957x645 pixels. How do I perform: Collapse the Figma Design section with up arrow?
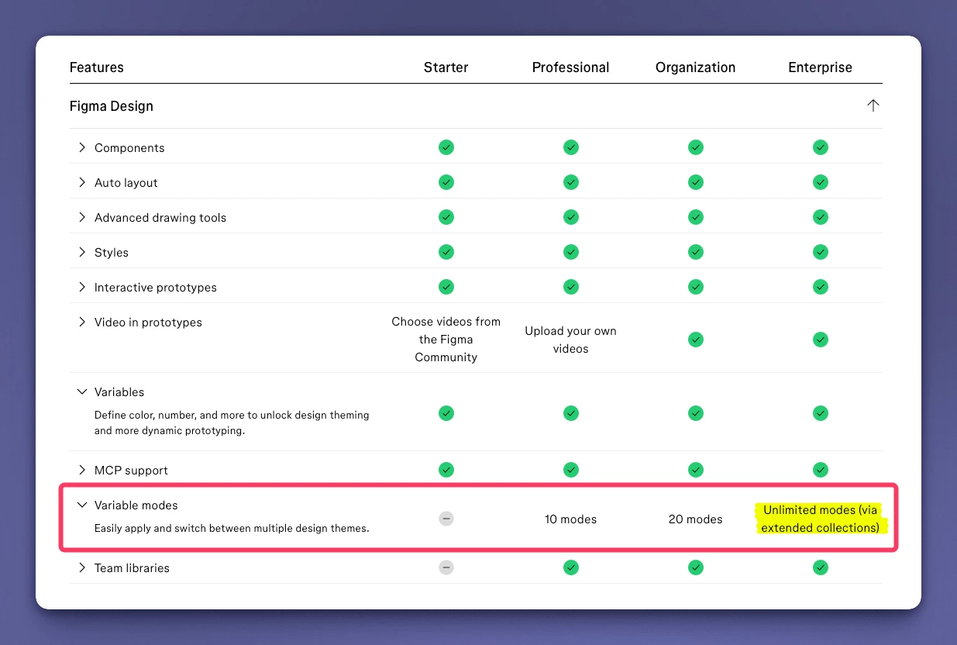[873, 105]
